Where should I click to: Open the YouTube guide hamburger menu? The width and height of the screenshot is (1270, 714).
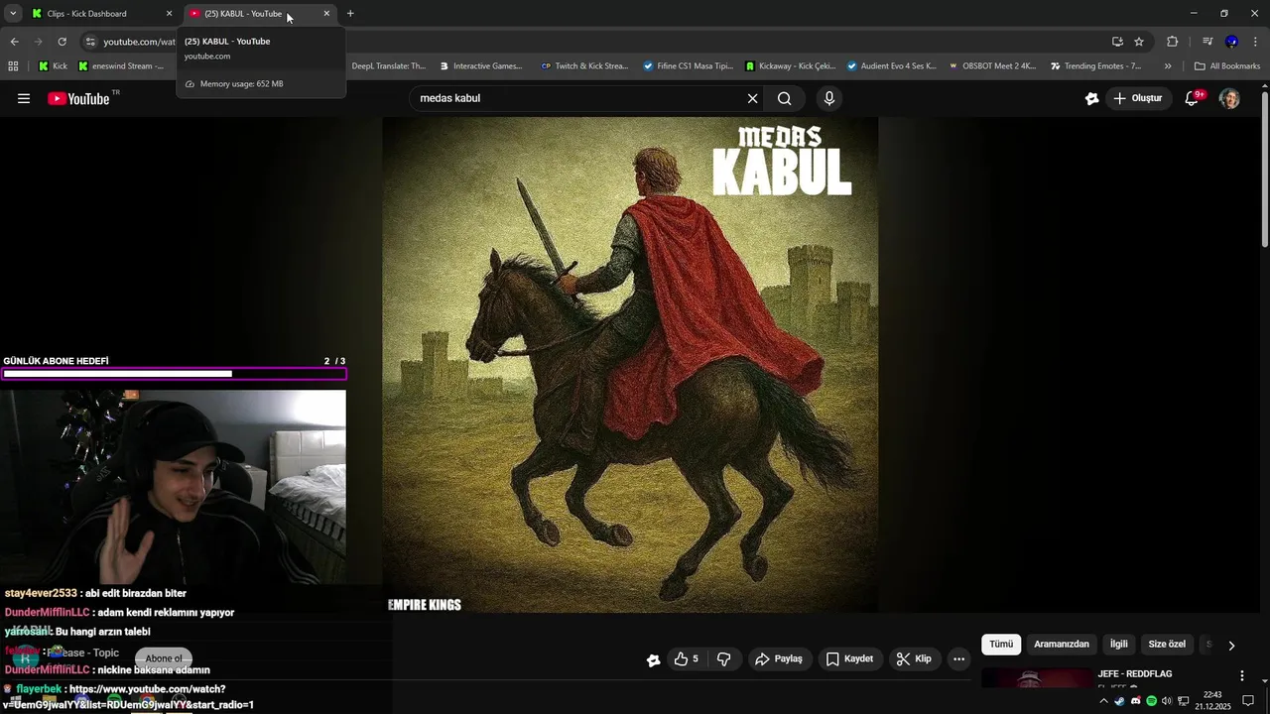[24, 98]
